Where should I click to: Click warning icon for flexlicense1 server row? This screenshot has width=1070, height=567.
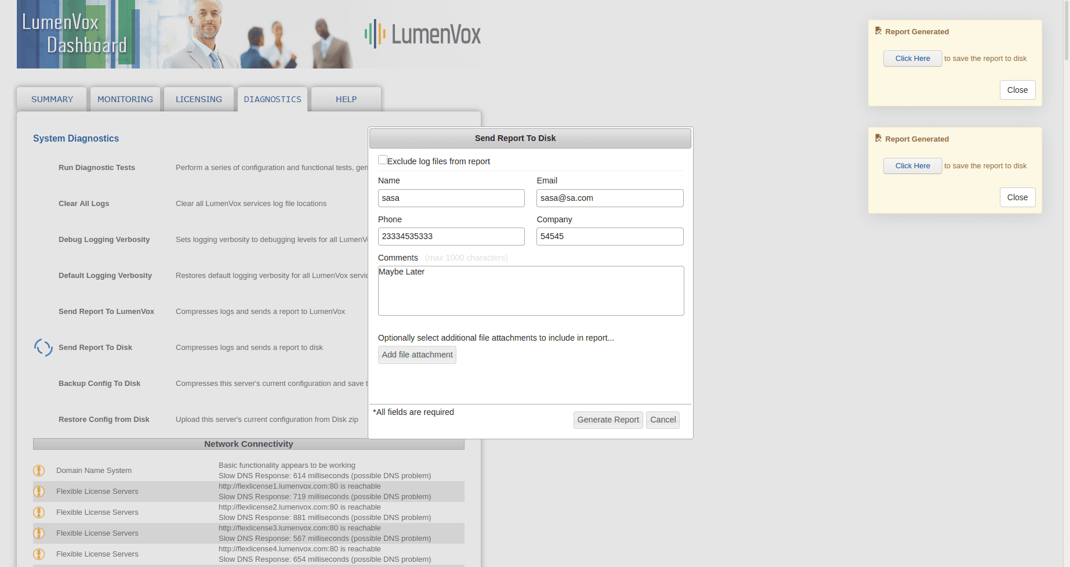39,492
